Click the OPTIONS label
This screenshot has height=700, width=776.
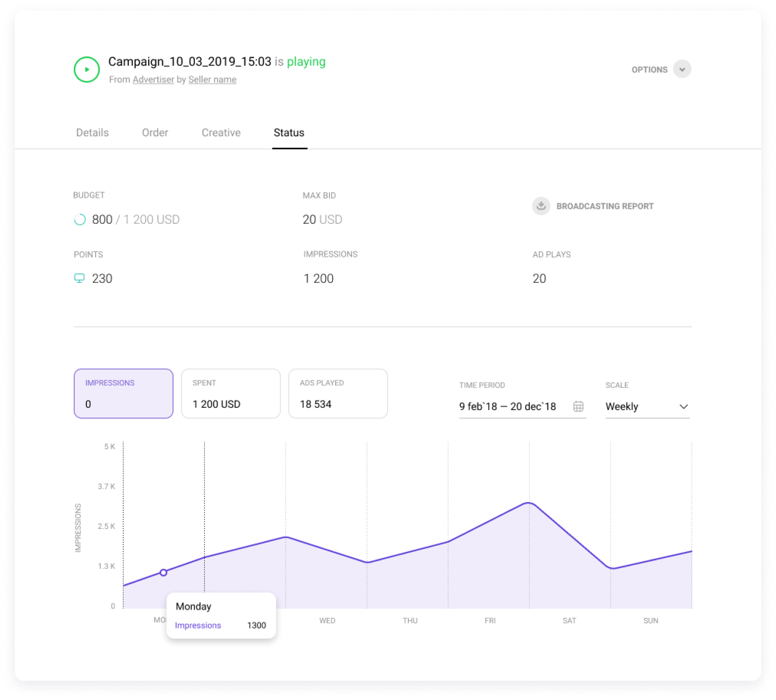[649, 70]
